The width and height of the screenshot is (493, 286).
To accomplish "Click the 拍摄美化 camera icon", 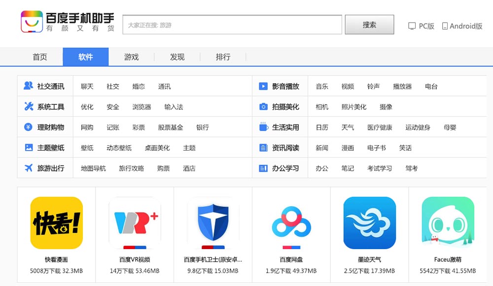I will tap(263, 107).
